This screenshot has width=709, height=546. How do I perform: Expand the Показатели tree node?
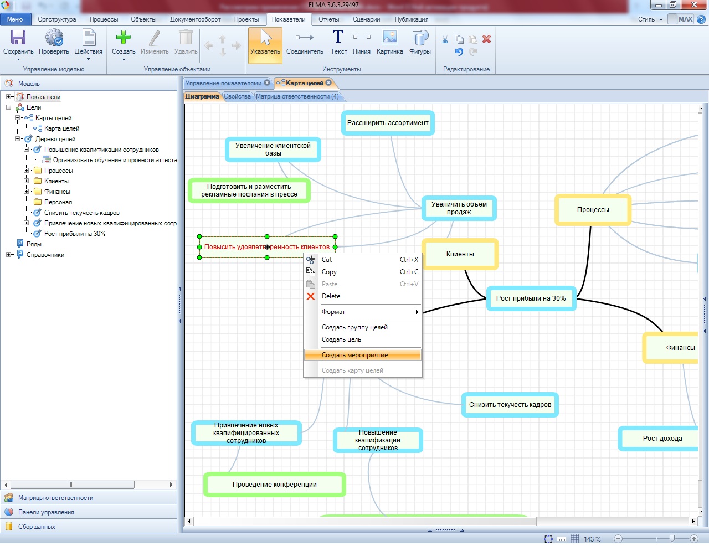(x=9, y=97)
